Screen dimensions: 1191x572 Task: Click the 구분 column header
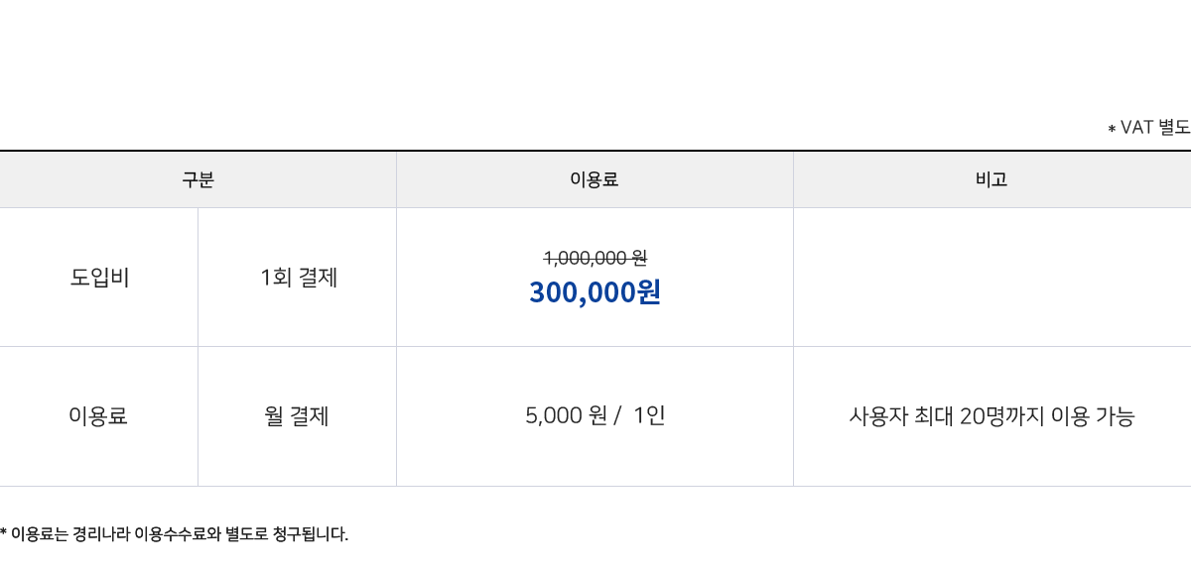(x=198, y=179)
